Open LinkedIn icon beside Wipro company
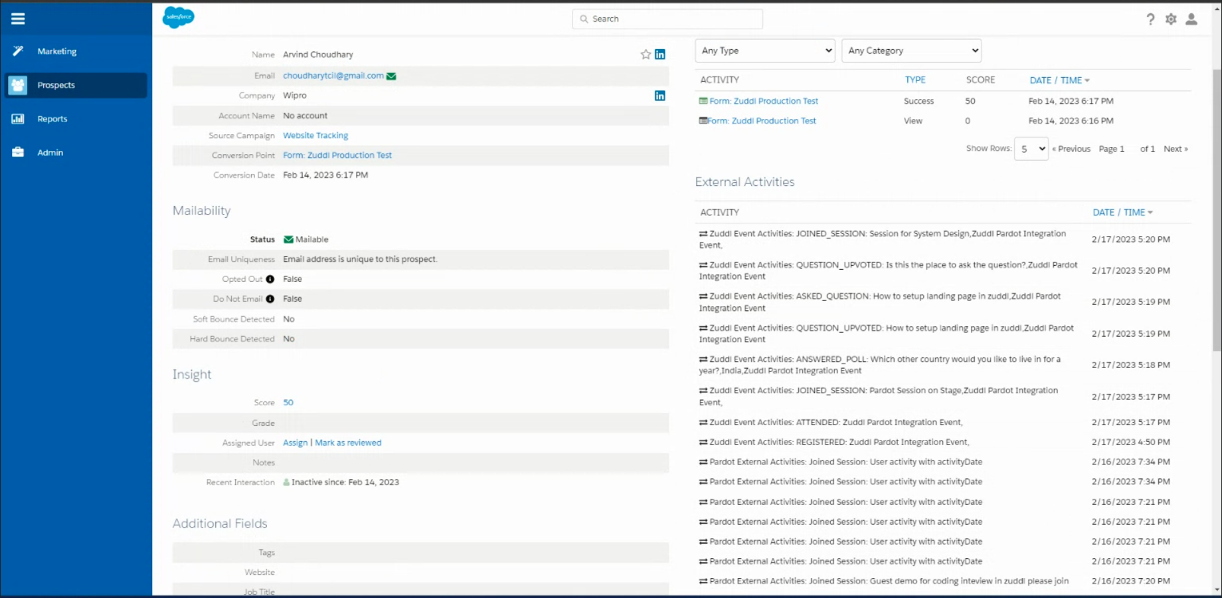The height and width of the screenshot is (598, 1222). [x=660, y=96]
